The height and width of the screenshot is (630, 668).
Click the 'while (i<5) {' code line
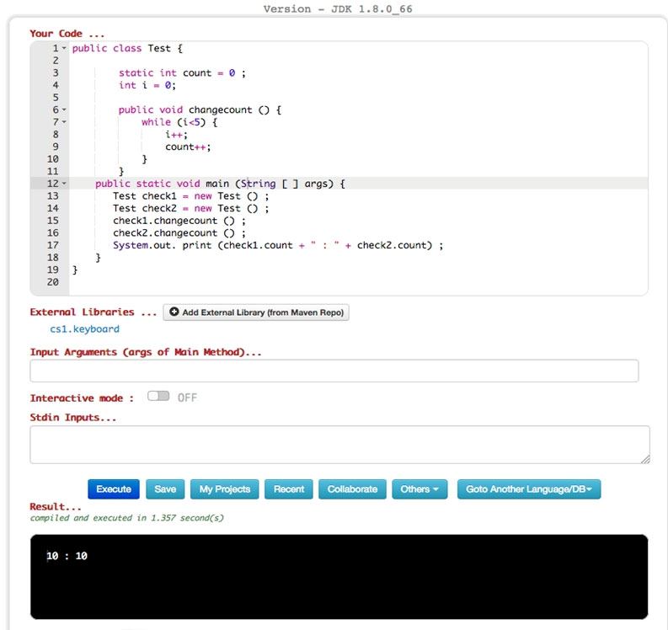[x=179, y=122]
